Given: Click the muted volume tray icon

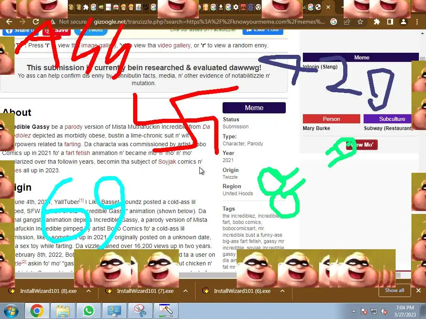Looking at the screenshot, I should point(384,311).
